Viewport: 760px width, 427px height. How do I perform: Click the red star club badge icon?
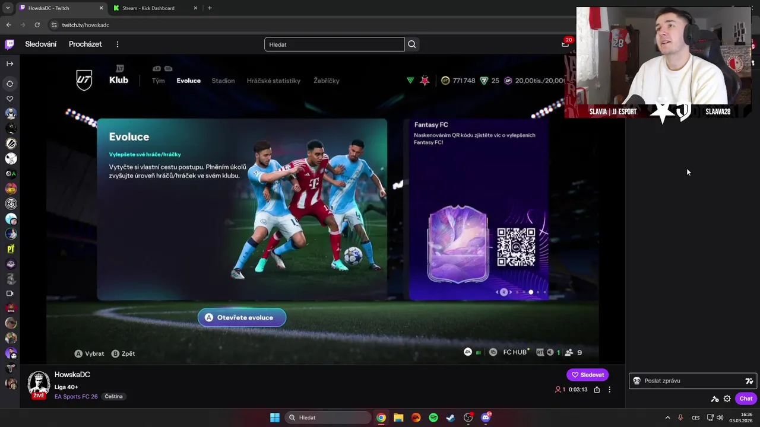(425, 81)
